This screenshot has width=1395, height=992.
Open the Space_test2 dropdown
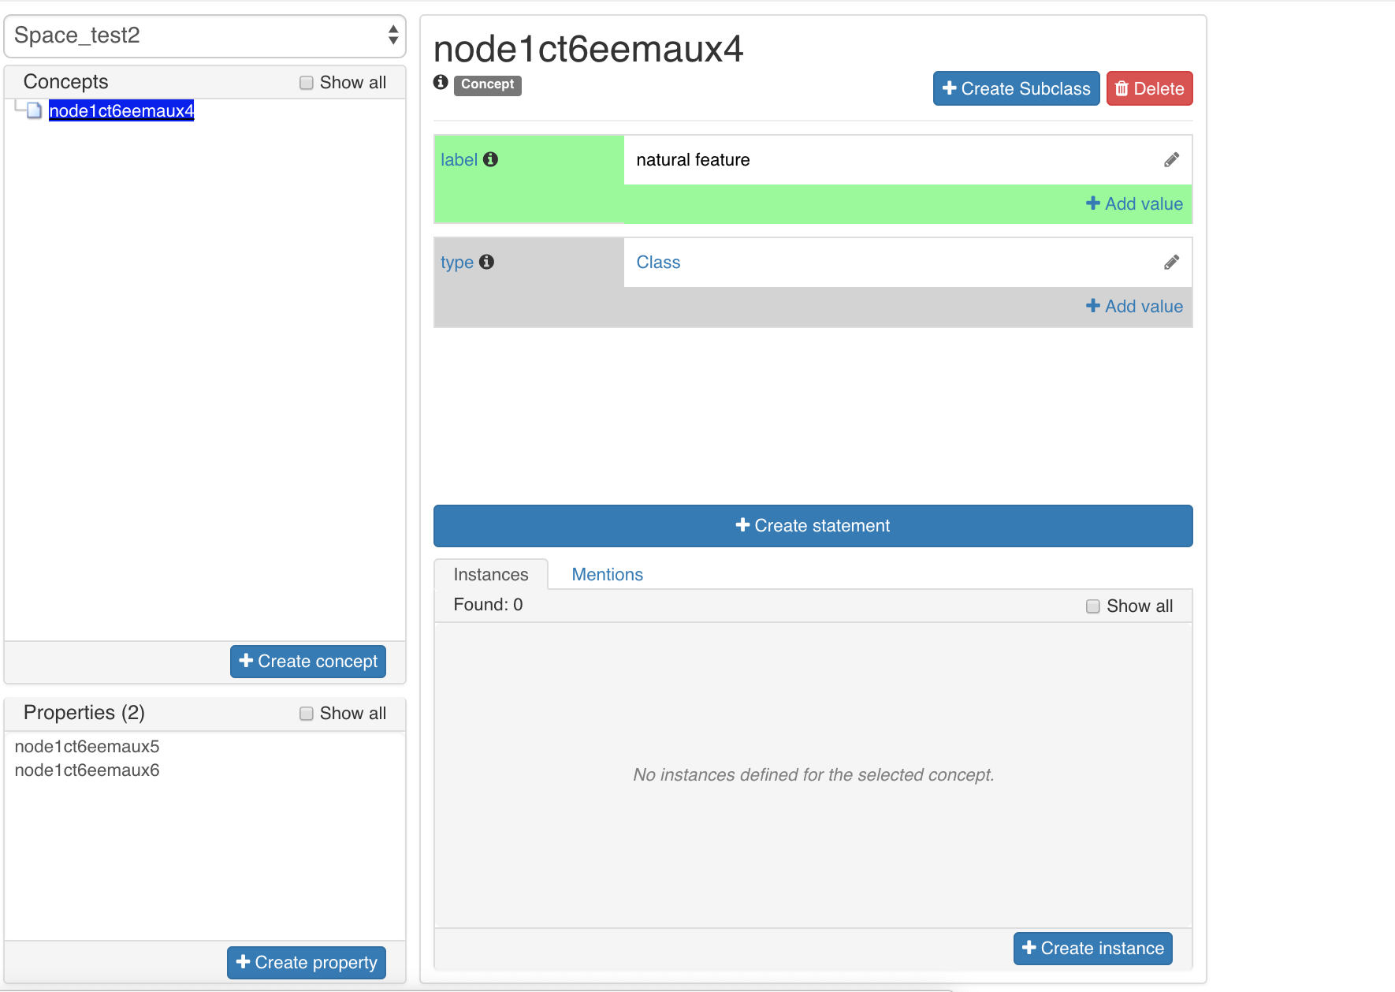coord(205,35)
